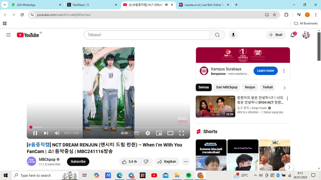Image resolution: width=321 pixels, height=180 pixels.
Task: Open the Chrome tab search dropdown
Action: coord(5,5)
